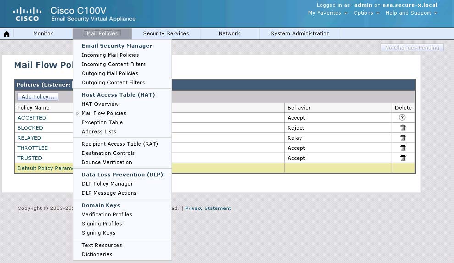The height and width of the screenshot is (263, 454).
Task: Open the Privacy Statement link
Action: pos(208,208)
